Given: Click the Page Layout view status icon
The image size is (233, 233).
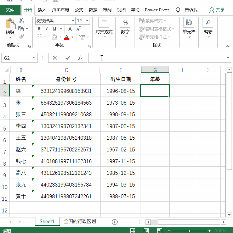Looking at the screenshot, I should [146, 231].
